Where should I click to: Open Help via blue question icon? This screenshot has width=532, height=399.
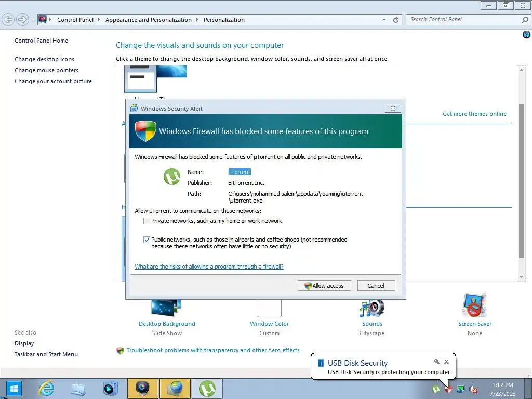click(526, 34)
